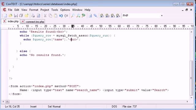Click the horizontal scrollbar left arrow
Screen dimensions: 196x110
[x=3, y=102]
